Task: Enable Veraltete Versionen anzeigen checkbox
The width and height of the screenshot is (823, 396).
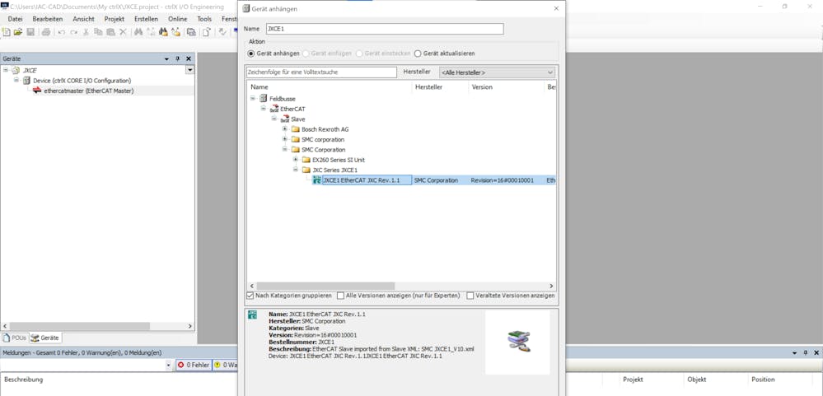Action: click(470, 296)
